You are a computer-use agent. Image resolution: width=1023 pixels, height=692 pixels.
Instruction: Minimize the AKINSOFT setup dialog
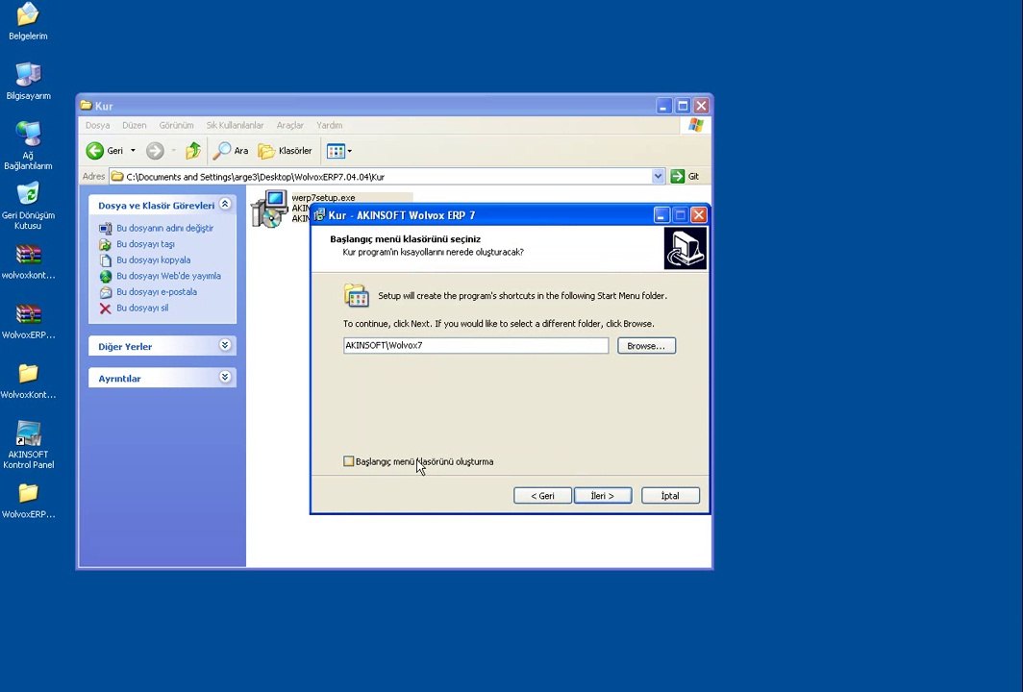(x=661, y=214)
